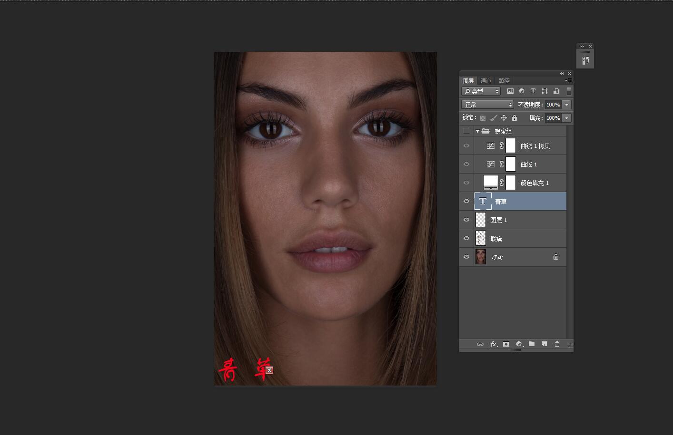Select the layer named 瑕疵
The width and height of the screenshot is (673, 435).
(496, 239)
